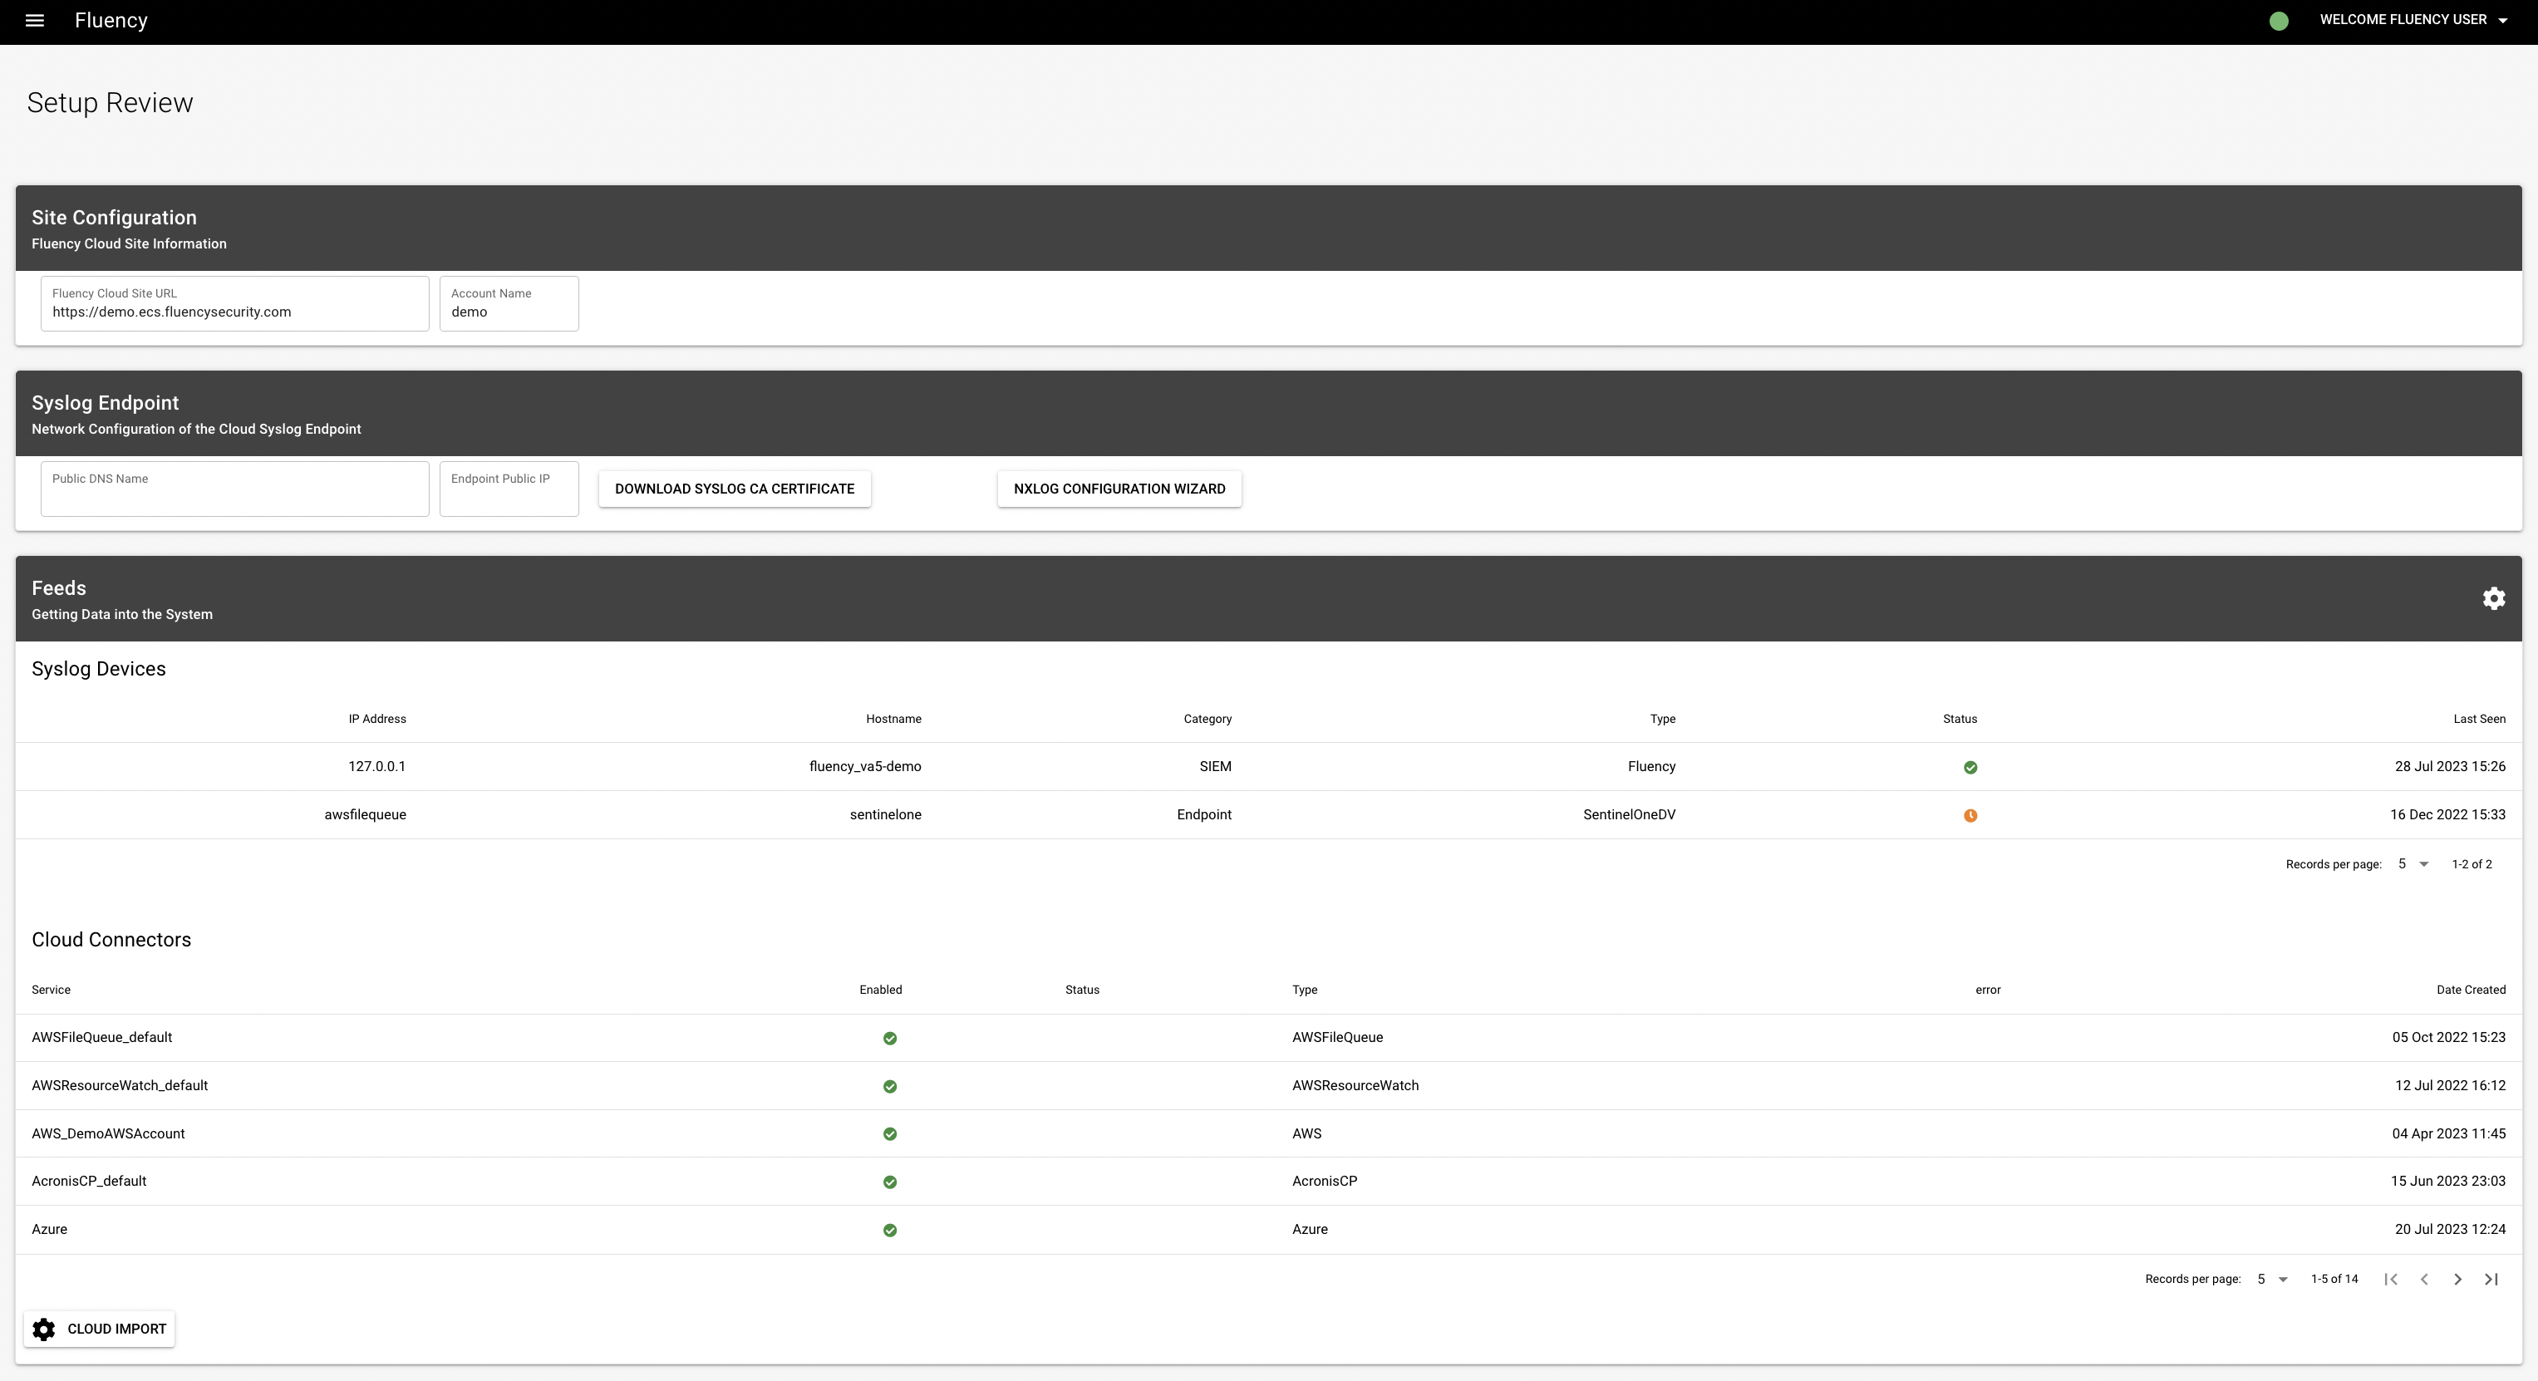
Task: Sort Syslog Devices by Hostname column
Action: coord(893,719)
